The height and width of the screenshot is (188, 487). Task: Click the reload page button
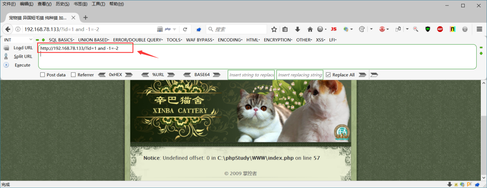185,29
